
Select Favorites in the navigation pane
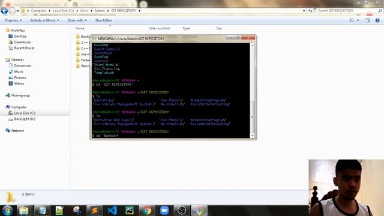click(18, 31)
